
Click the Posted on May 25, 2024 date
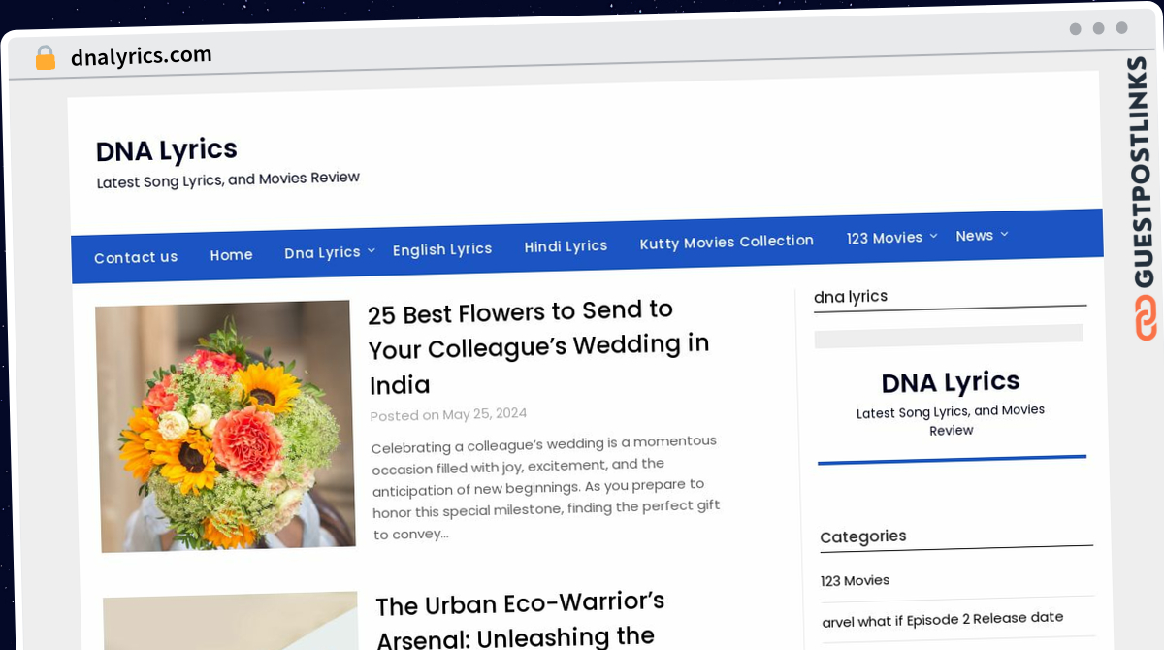coord(448,414)
